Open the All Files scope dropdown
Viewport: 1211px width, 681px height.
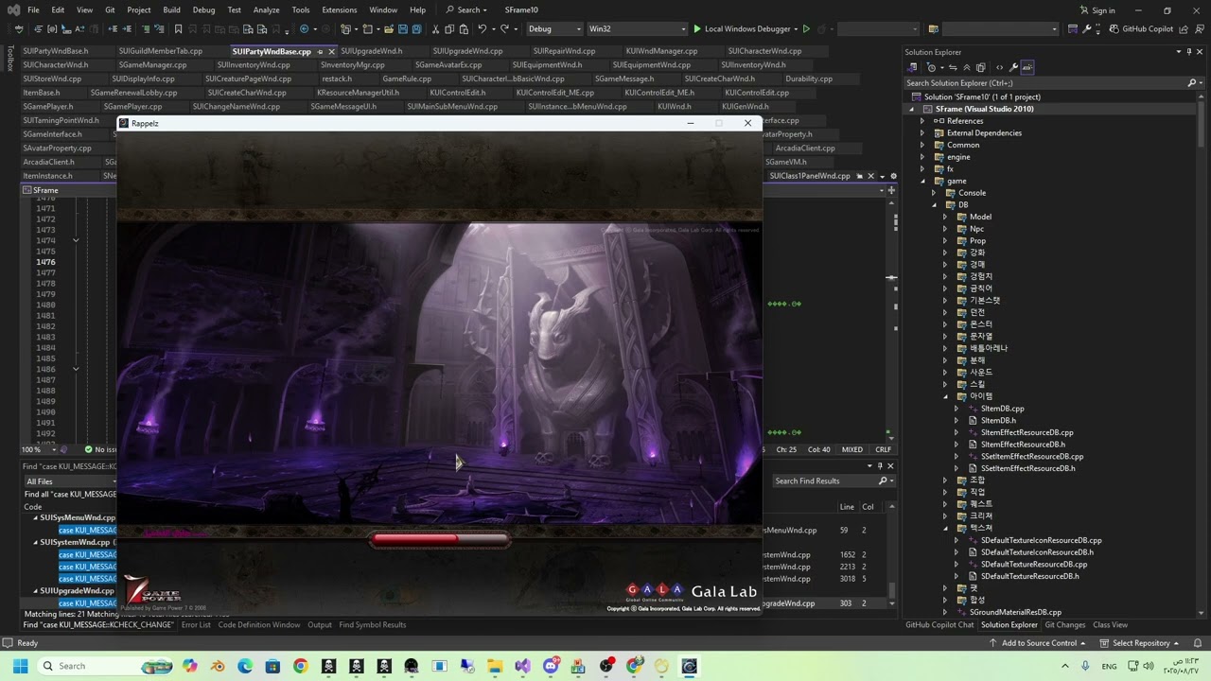point(69,481)
